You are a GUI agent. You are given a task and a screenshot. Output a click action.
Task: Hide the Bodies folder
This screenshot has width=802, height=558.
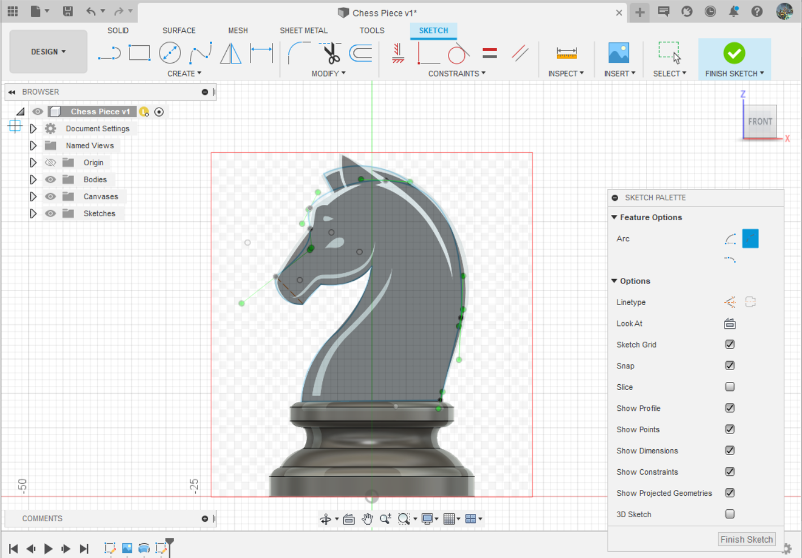pos(50,179)
